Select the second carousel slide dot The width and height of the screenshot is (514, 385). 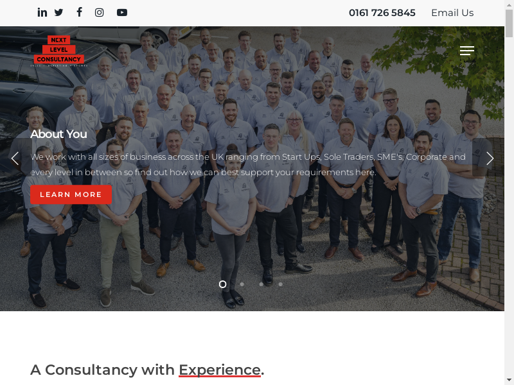[x=242, y=284]
